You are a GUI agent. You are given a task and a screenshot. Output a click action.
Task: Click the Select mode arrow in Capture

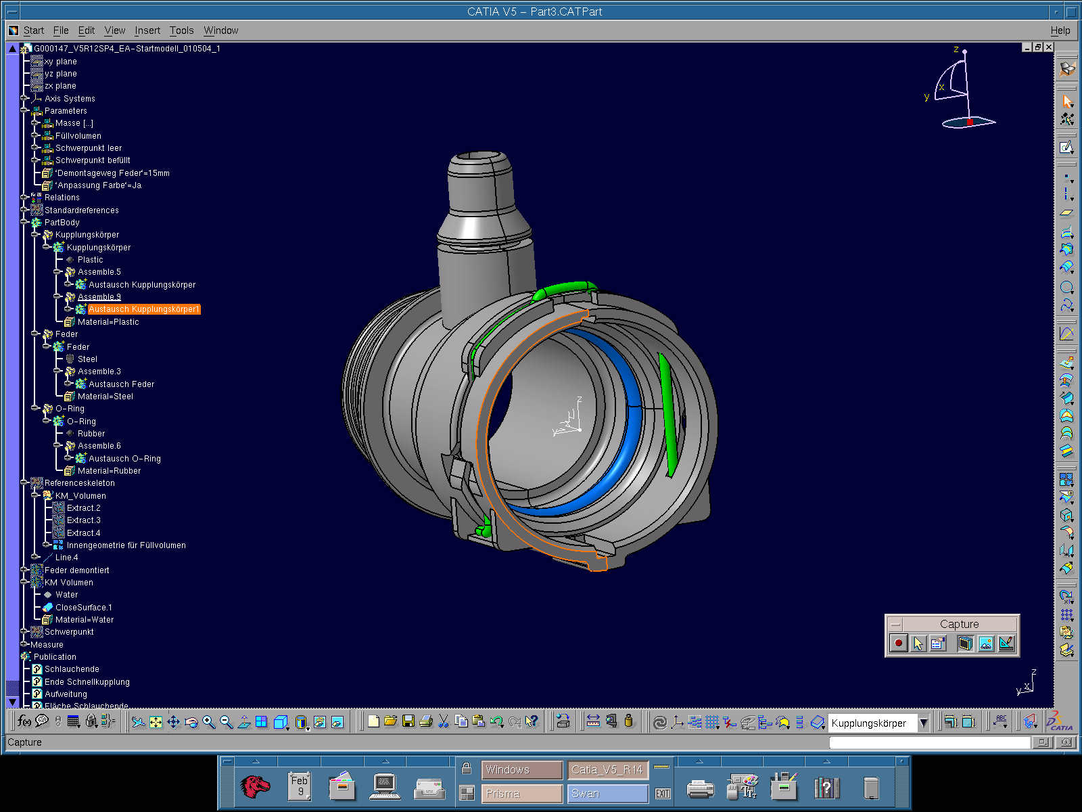(918, 644)
